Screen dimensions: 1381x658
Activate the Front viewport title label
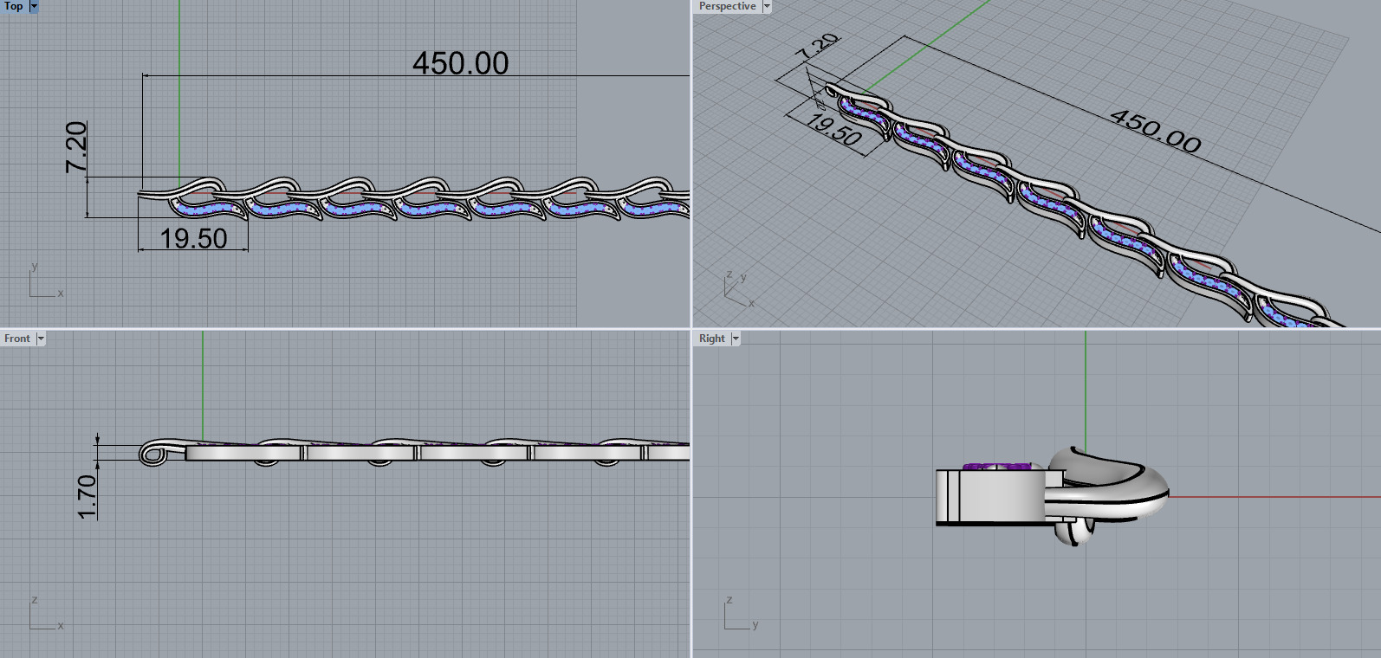pyautogui.click(x=17, y=339)
